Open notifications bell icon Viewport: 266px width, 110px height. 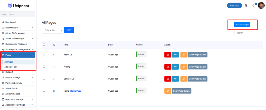tap(253, 6)
